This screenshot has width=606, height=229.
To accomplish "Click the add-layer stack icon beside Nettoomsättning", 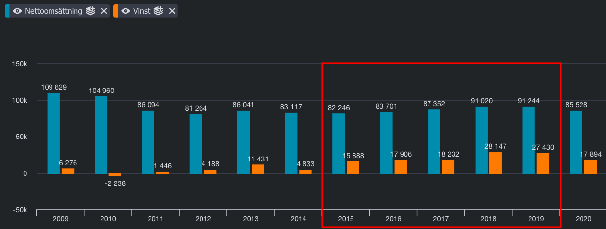I will (x=90, y=11).
